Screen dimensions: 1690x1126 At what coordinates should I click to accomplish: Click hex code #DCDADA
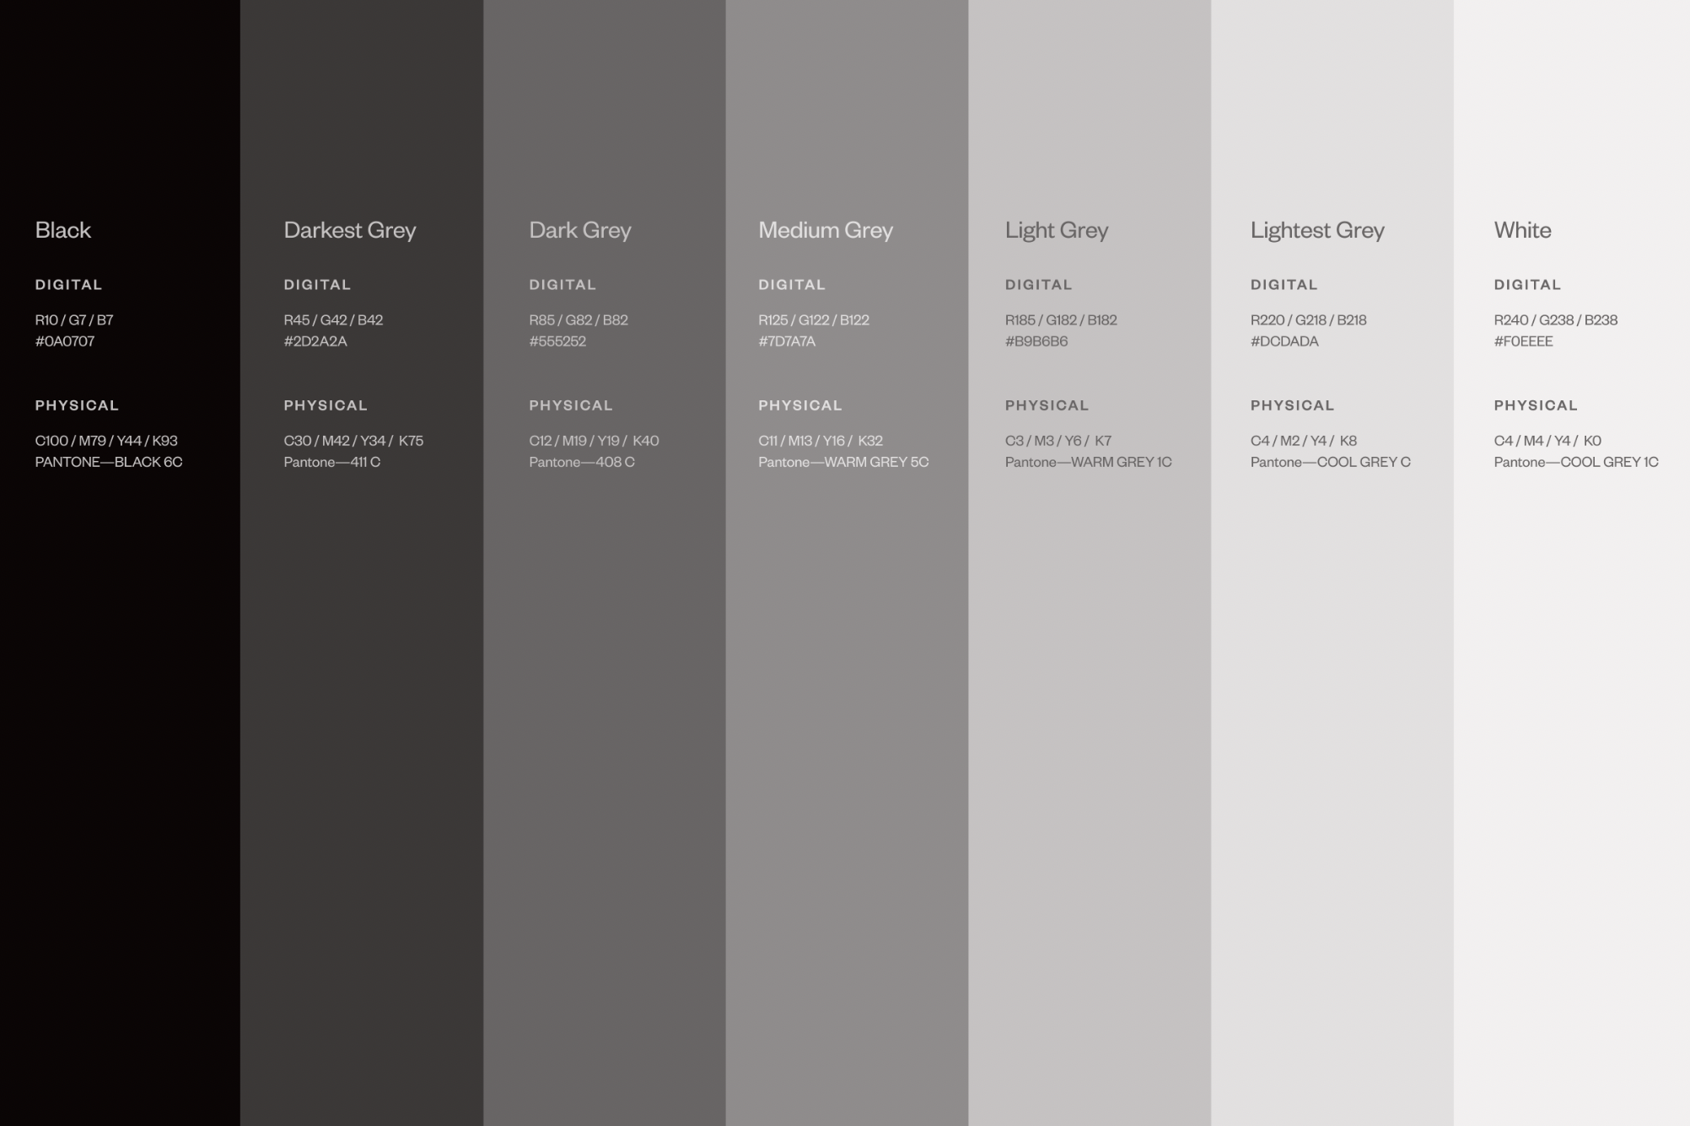coord(1284,341)
